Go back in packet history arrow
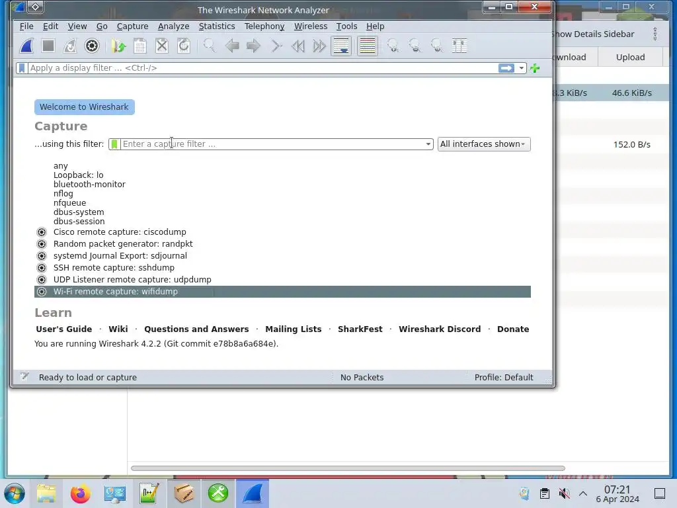The width and height of the screenshot is (677, 508). (232, 46)
